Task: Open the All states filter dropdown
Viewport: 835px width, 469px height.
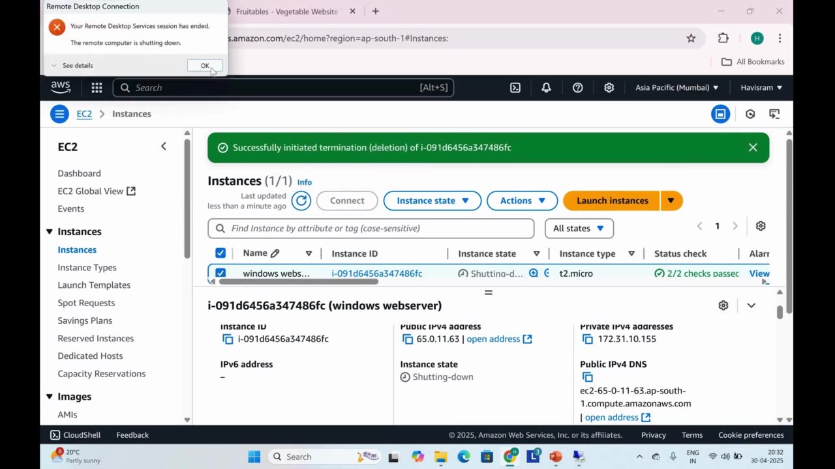Action: 579,228
